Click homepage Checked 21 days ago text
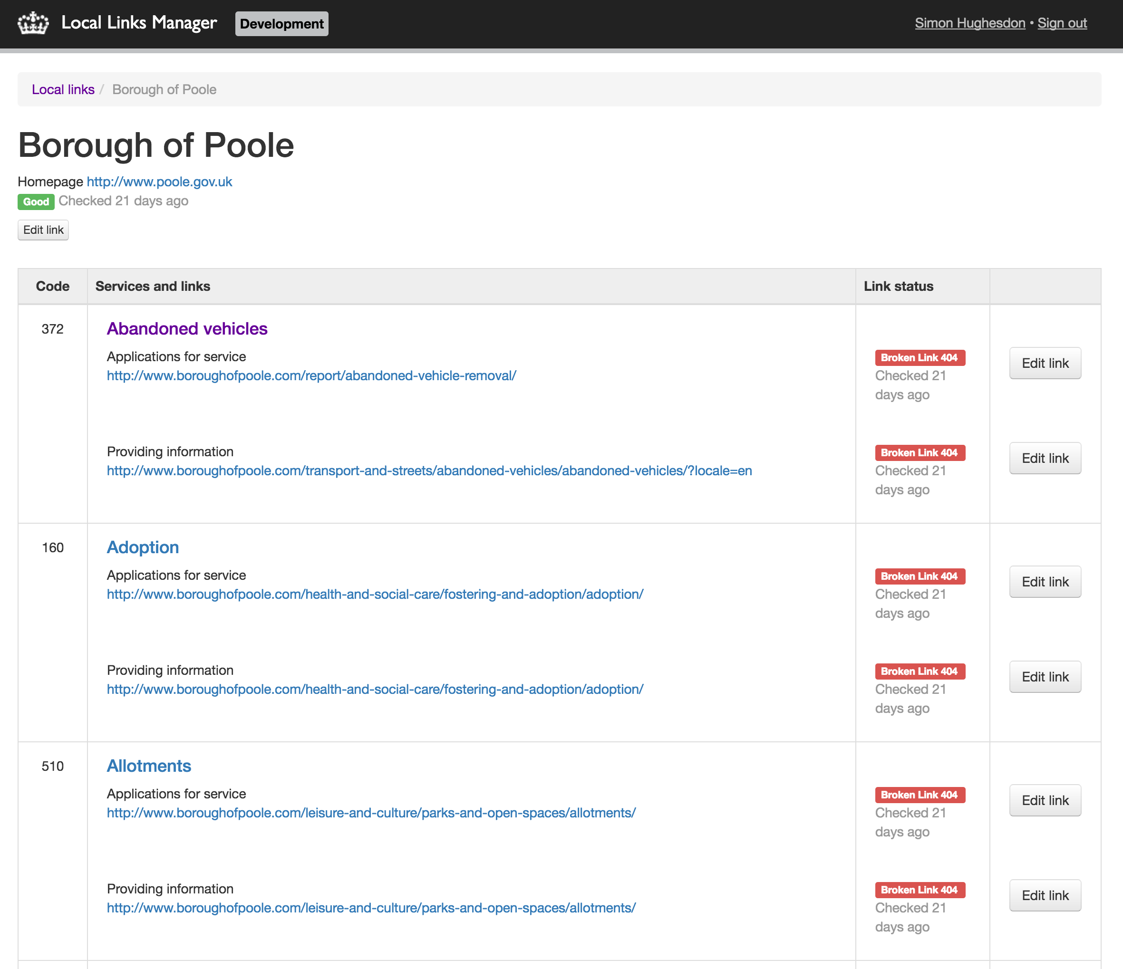Image resolution: width=1123 pixels, height=969 pixels. [x=124, y=201]
